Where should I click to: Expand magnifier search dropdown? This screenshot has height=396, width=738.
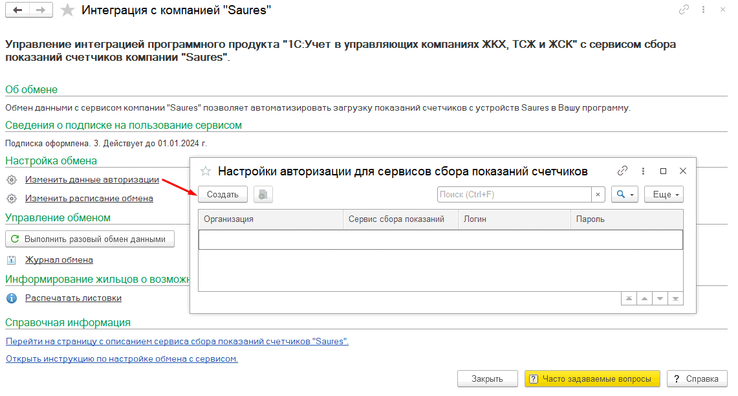[x=625, y=195]
